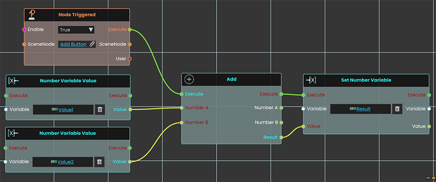The image size is (436, 182).
Task: Click the Variable input port of the Value1 node
Action: pyautogui.click(x=6, y=109)
